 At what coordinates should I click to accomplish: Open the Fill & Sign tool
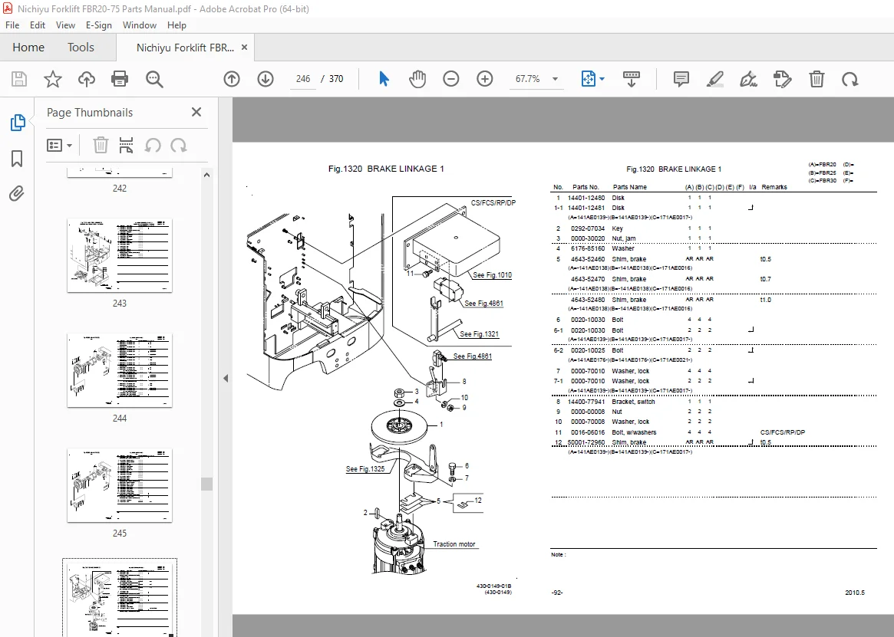(x=748, y=79)
